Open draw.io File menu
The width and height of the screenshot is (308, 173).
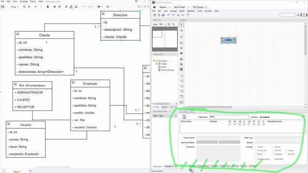click(2, 1)
